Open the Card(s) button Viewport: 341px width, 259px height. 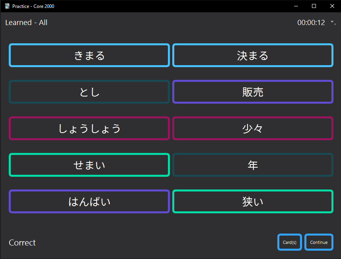click(289, 242)
